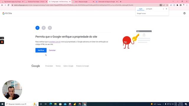Select step 2 circle in the setup stepper
This screenshot has width=189, height=106.
pos(44,28)
